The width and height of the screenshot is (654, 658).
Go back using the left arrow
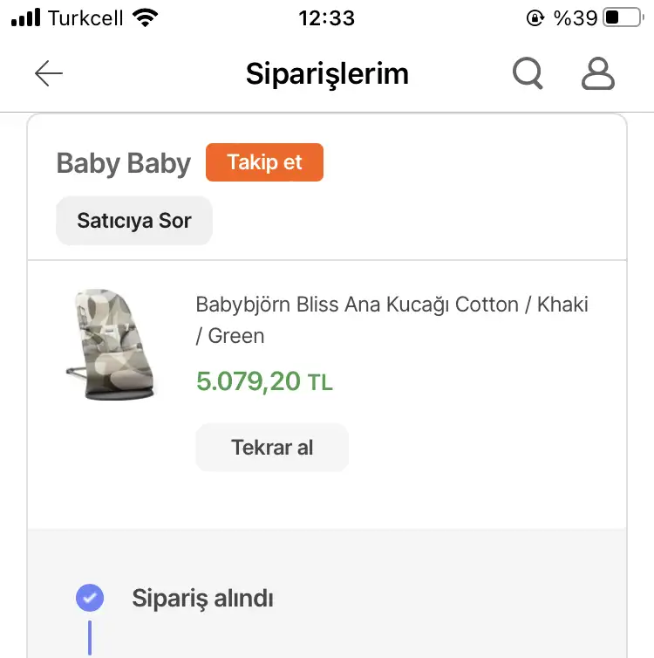click(49, 74)
